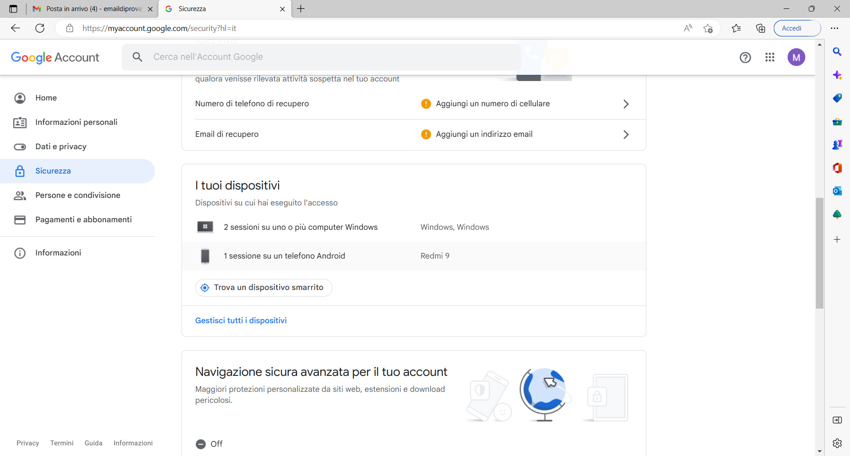This screenshot has width=850, height=456.
Task: Open the Shopping tool in the sidebar
Action: (x=837, y=98)
